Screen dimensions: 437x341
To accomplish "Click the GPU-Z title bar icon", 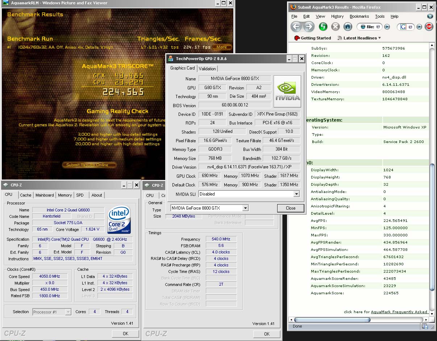I will pos(170,59).
